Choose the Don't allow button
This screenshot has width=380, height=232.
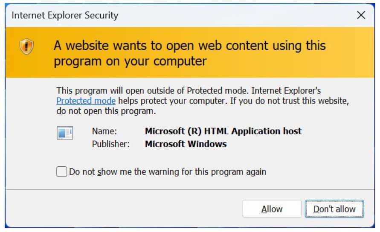[x=334, y=209]
